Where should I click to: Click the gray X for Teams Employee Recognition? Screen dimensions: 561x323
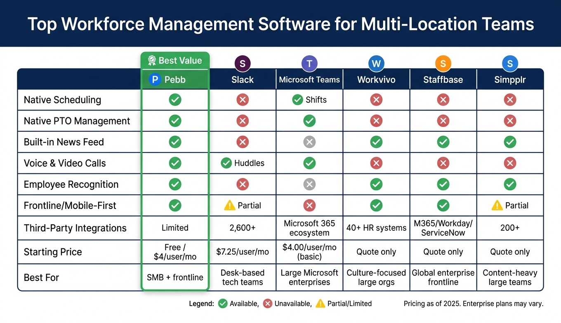coord(309,184)
